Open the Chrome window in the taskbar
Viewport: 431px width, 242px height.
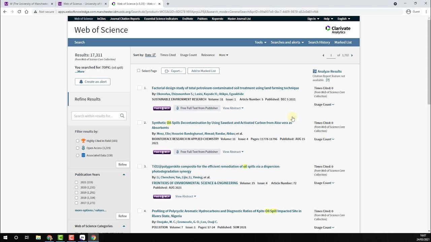click(x=93, y=238)
